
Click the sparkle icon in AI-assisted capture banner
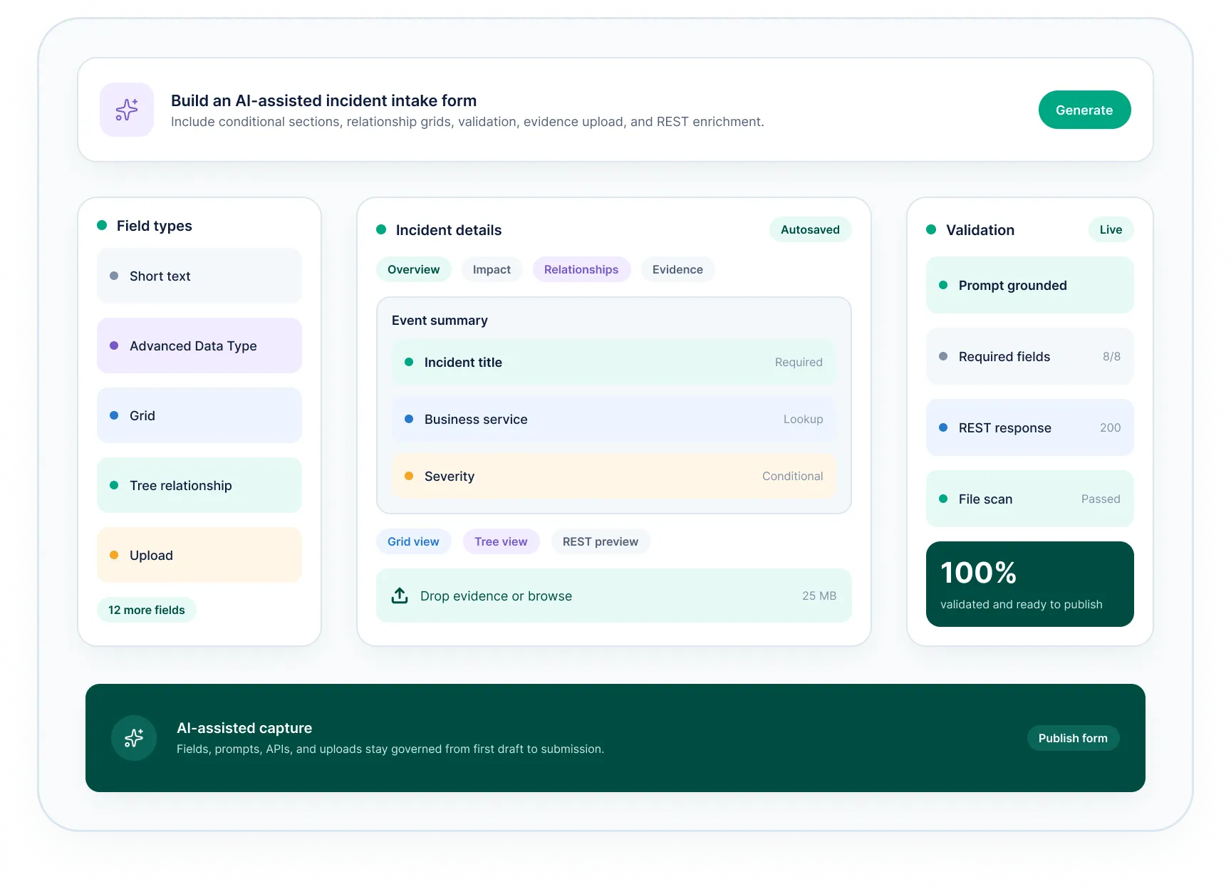(x=134, y=738)
